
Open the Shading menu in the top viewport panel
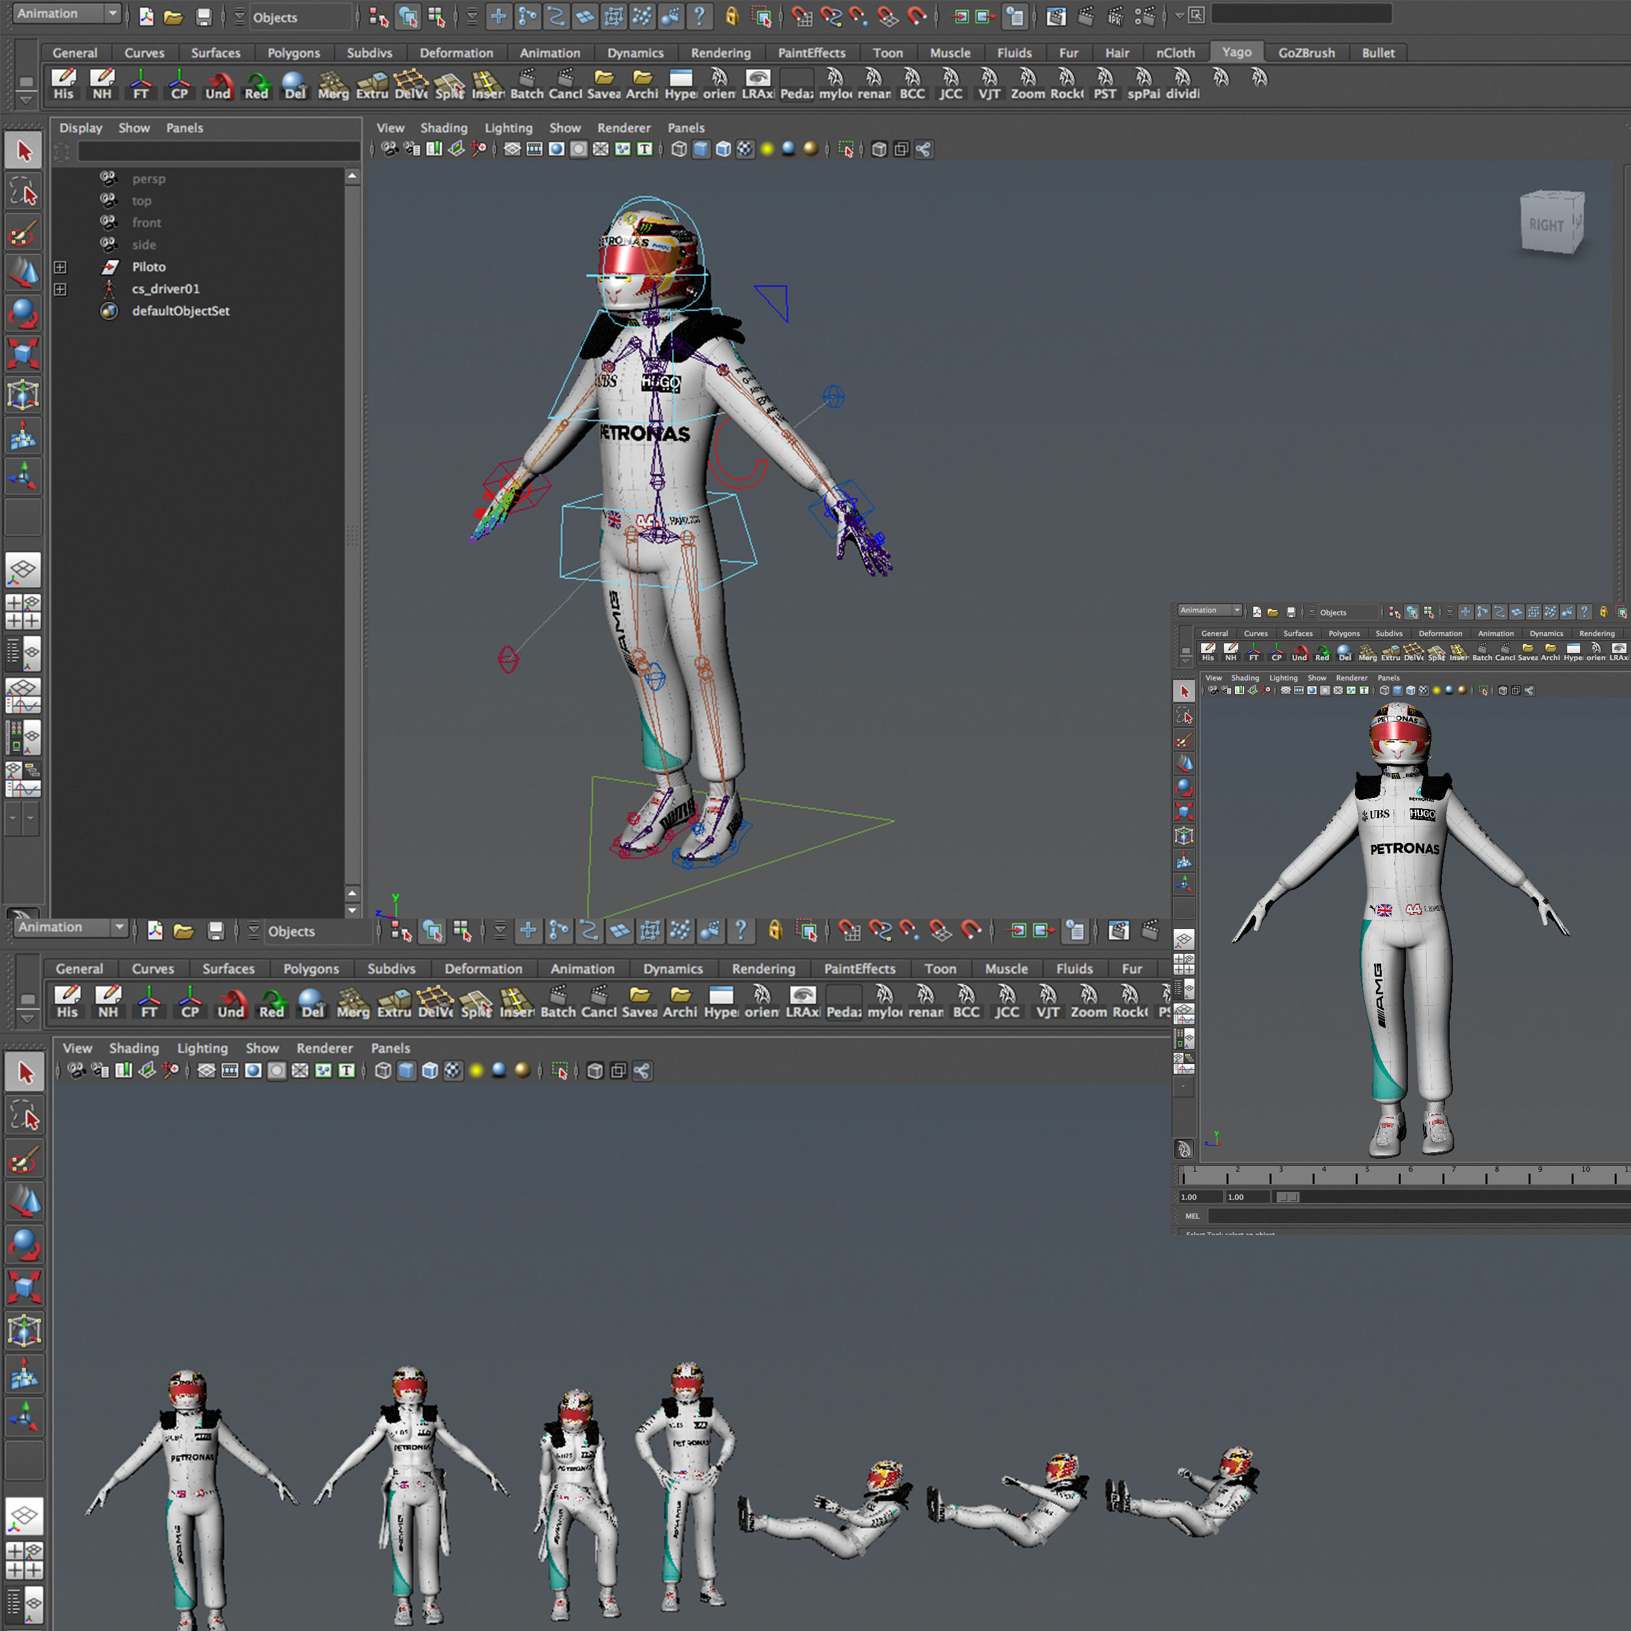443,127
